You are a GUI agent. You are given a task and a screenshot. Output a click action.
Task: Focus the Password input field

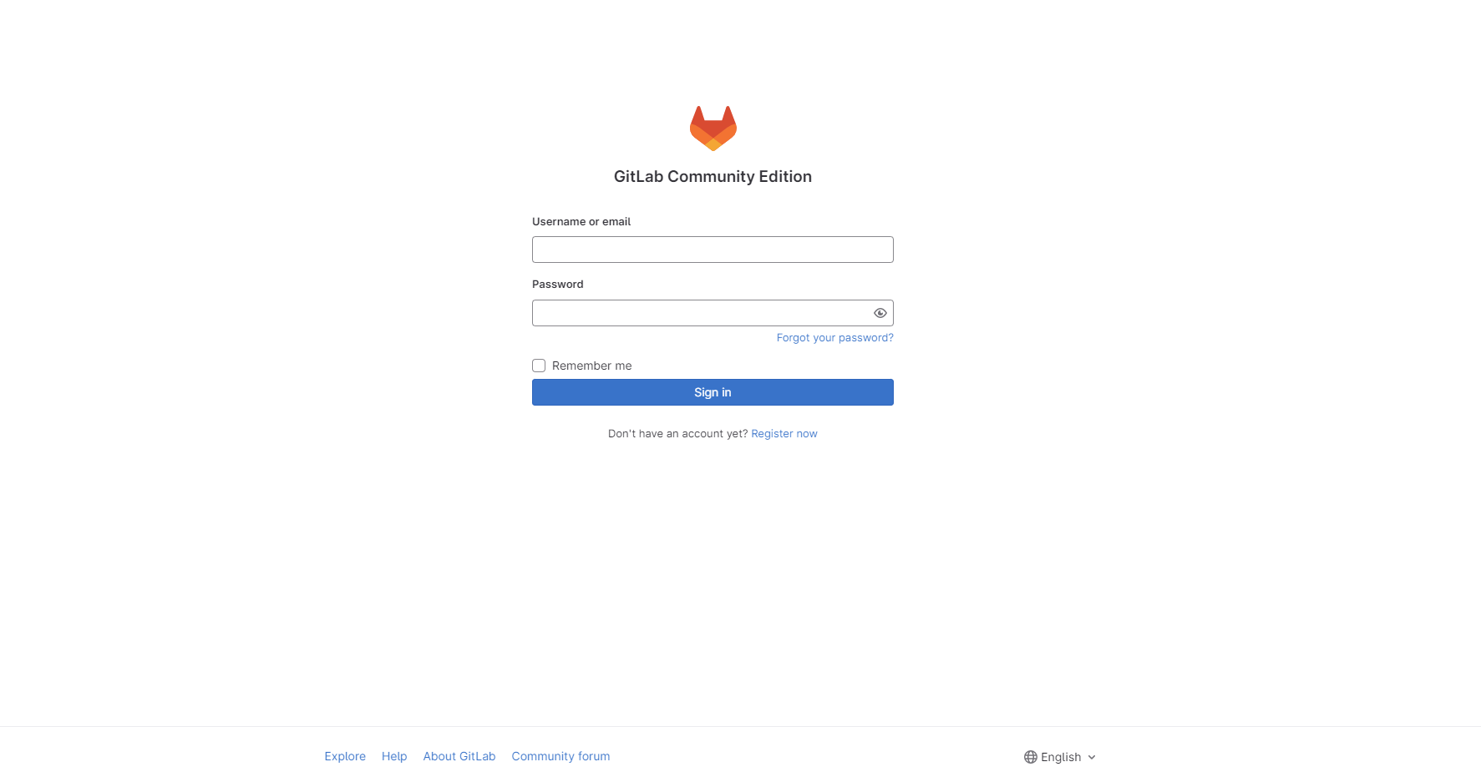(x=702, y=313)
